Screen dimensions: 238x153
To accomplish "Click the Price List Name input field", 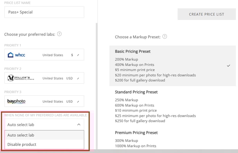I will click(44, 12).
